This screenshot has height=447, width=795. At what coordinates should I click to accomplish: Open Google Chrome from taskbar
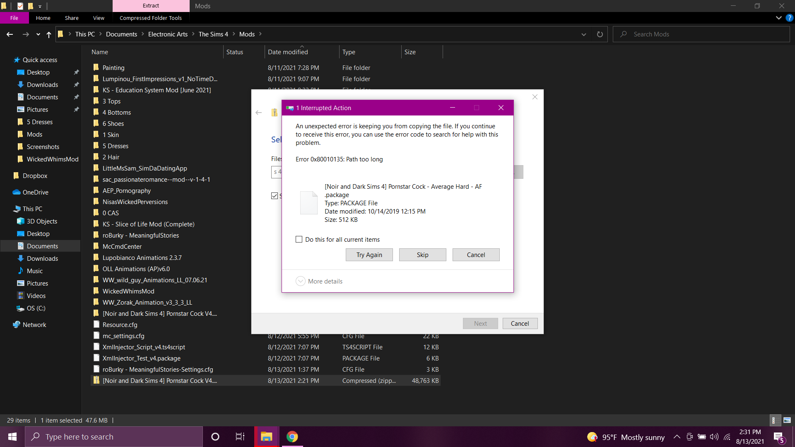pos(292,437)
